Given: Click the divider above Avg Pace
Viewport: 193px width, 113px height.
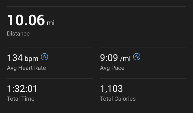Looking at the screenshot, I should pyautogui.click(x=143, y=48).
